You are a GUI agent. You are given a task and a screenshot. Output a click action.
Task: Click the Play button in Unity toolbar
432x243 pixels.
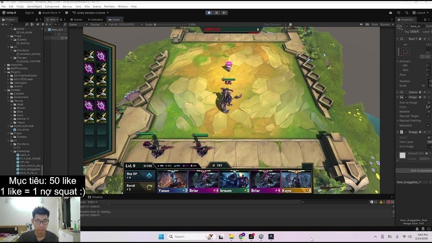tap(209, 12)
